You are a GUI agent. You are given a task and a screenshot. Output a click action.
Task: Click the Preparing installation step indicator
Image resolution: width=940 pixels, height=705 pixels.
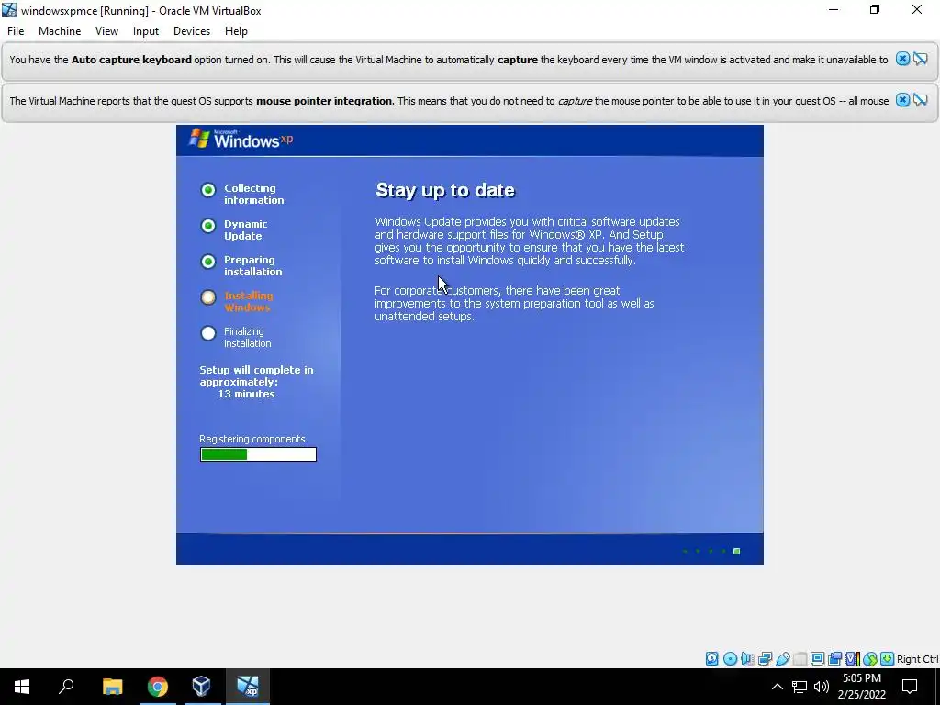208,262
